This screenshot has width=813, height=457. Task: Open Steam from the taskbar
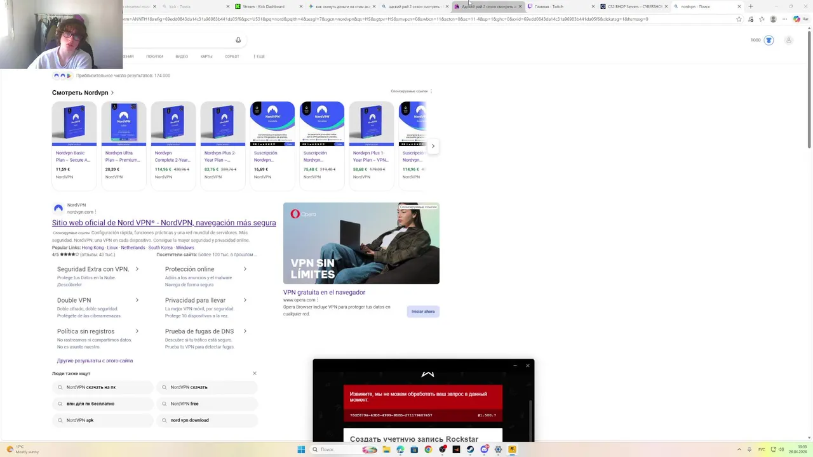point(470,449)
